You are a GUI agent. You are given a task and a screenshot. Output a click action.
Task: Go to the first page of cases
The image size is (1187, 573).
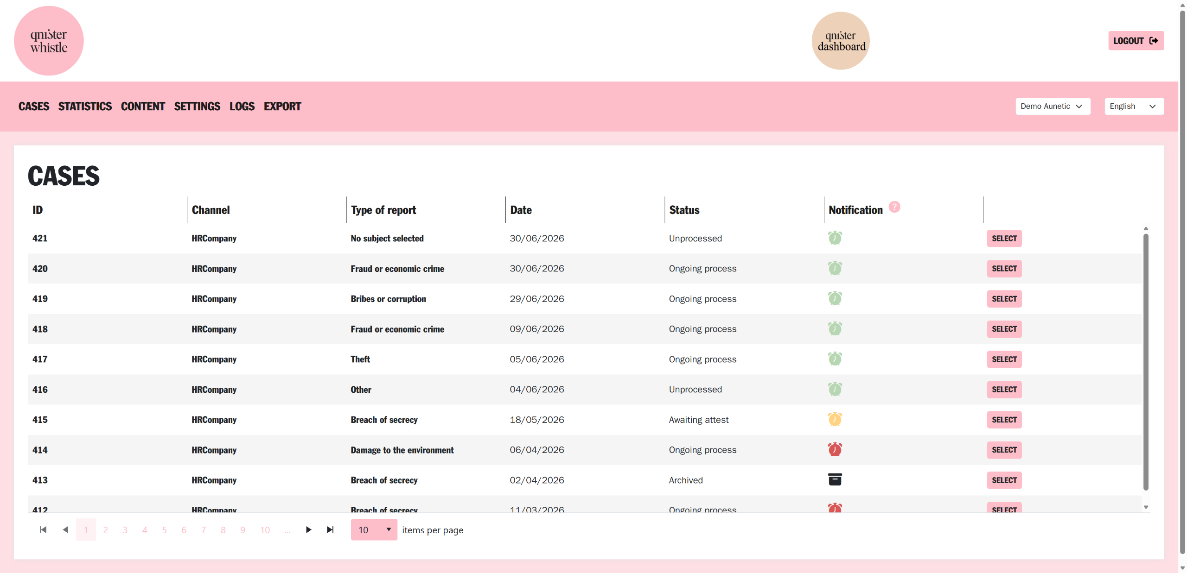click(x=43, y=529)
